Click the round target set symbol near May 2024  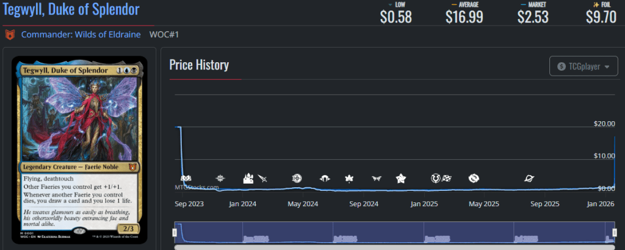click(x=297, y=178)
